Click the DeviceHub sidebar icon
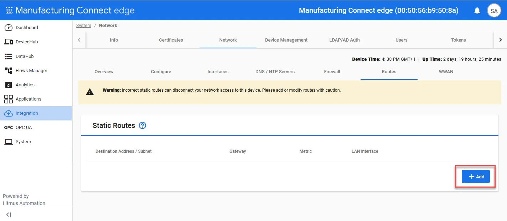Screen dimensions: 507x221 [x=9, y=42]
